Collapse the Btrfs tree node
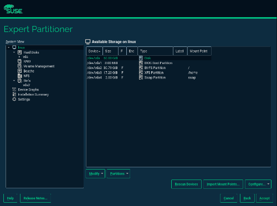The height and width of the screenshot is (206, 277). click(14, 81)
